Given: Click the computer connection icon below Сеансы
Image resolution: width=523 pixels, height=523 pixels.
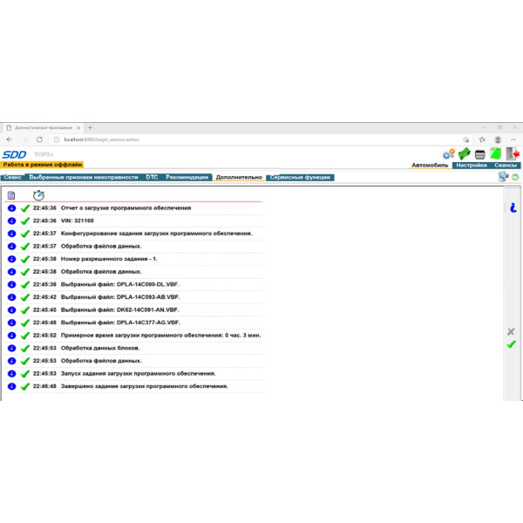Looking at the screenshot, I should pos(503,177).
